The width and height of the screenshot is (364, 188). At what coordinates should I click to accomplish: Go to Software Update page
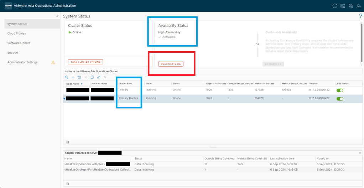point(19,43)
